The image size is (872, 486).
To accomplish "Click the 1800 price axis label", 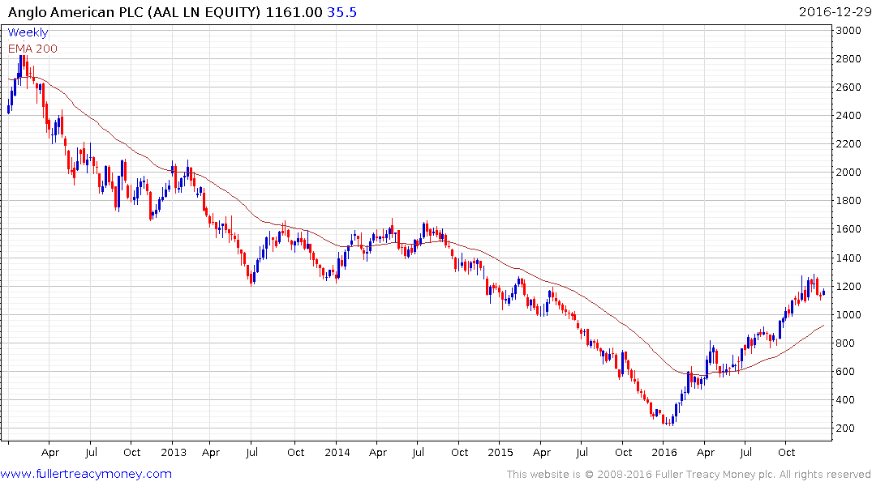I will (848, 201).
